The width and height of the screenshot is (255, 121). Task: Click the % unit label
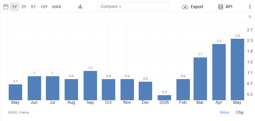click(x=250, y=17)
